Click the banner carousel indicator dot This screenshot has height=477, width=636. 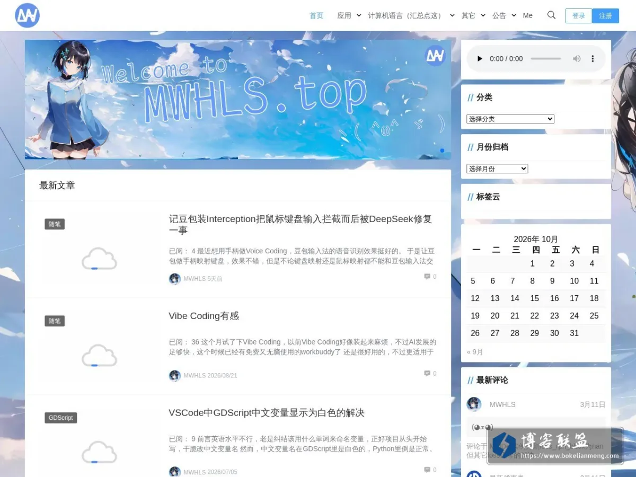click(442, 151)
